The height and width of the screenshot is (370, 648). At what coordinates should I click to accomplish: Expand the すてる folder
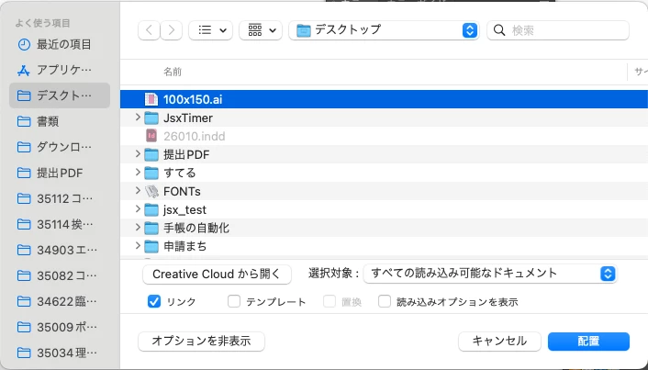(138, 173)
